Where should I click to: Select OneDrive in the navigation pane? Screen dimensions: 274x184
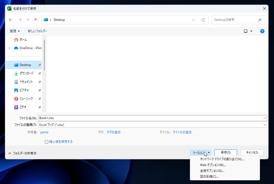(x=28, y=48)
